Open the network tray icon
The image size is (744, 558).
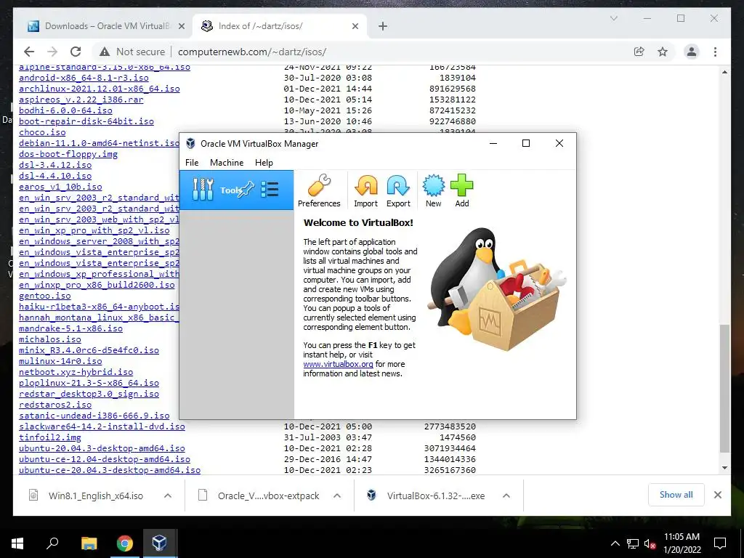click(633, 543)
